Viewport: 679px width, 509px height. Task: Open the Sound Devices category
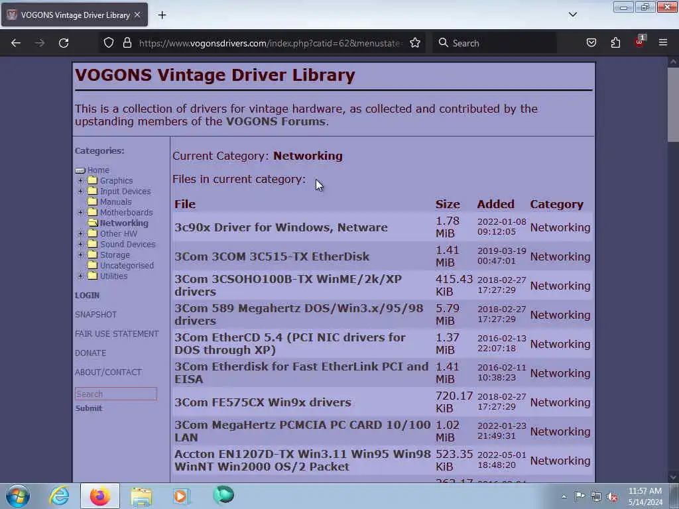pos(128,244)
